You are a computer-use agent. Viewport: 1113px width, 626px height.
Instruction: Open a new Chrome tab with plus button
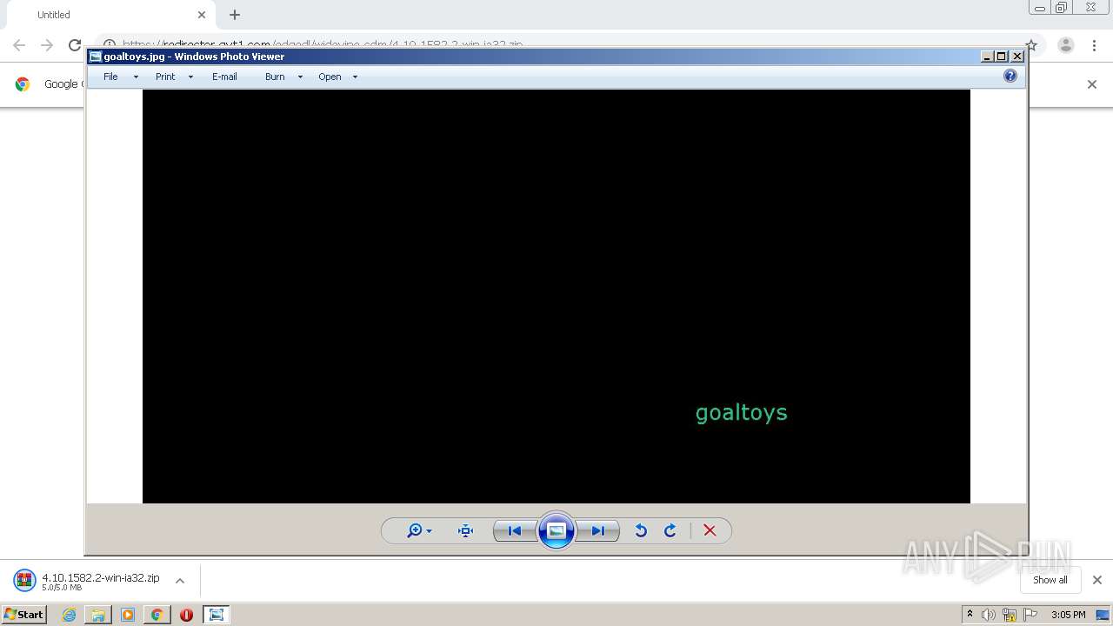click(235, 15)
